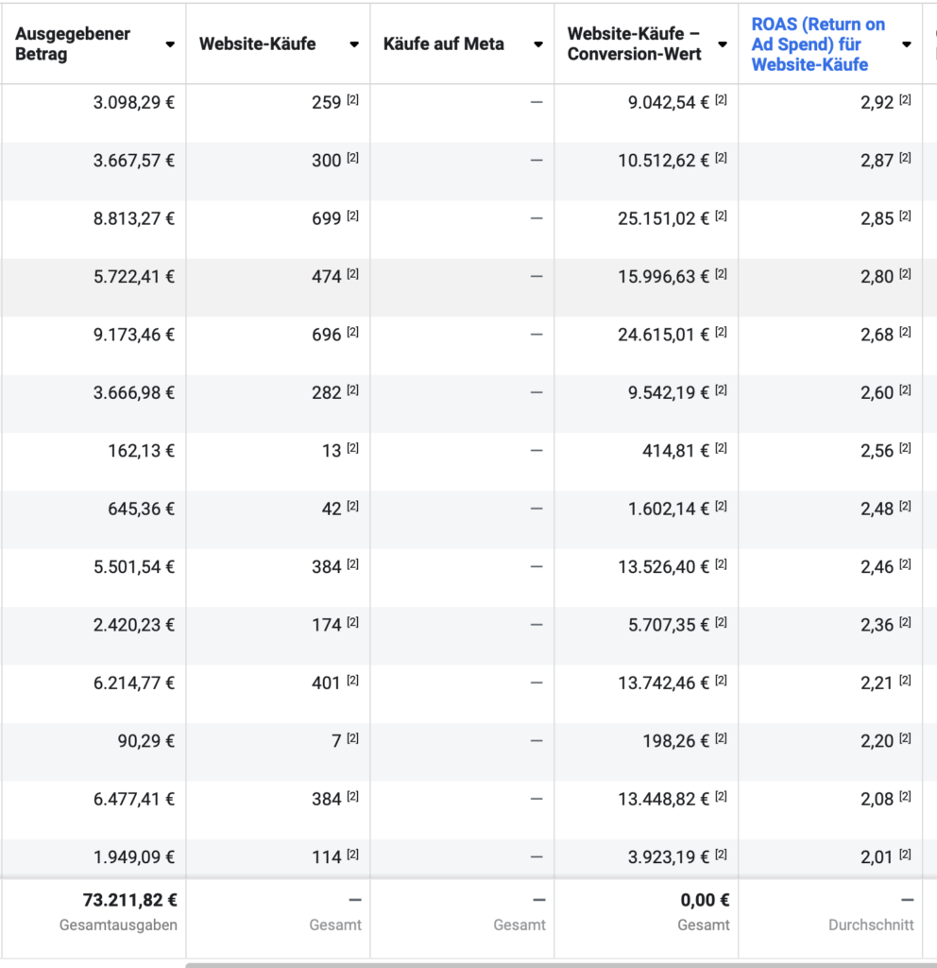
Task: Open dropdown arrow for Website-Käufe column
Action: 354,44
